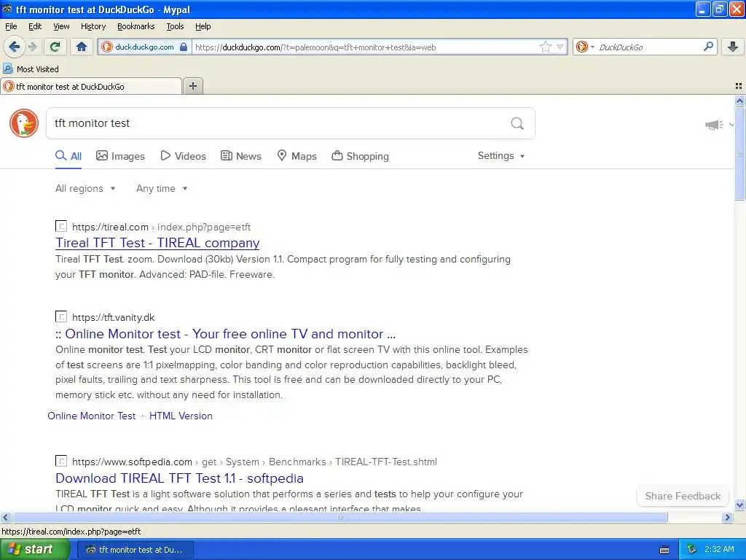Click the DuckDuckGo logo
Image resolution: width=746 pixels, height=560 pixels.
[x=24, y=123]
